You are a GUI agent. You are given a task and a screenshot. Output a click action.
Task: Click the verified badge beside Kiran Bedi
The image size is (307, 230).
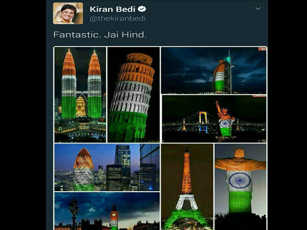[142, 9]
